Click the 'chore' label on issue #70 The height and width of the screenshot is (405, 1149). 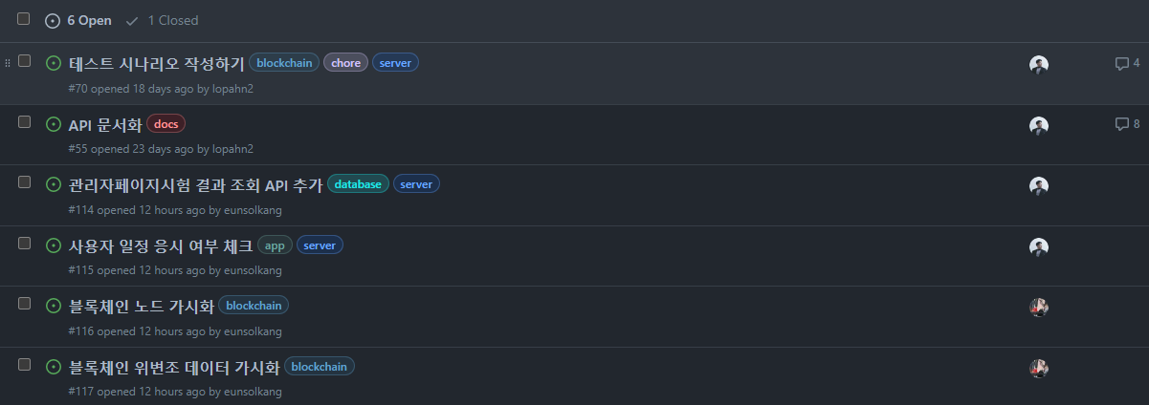click(345, 63)
